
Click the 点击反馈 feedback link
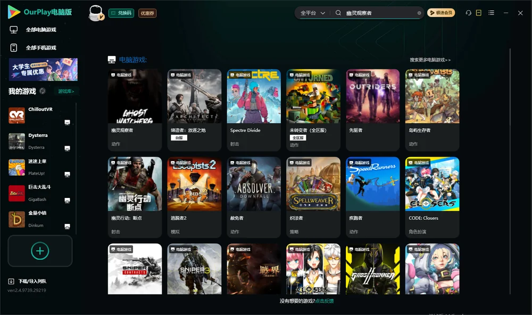tap(325, 301)
